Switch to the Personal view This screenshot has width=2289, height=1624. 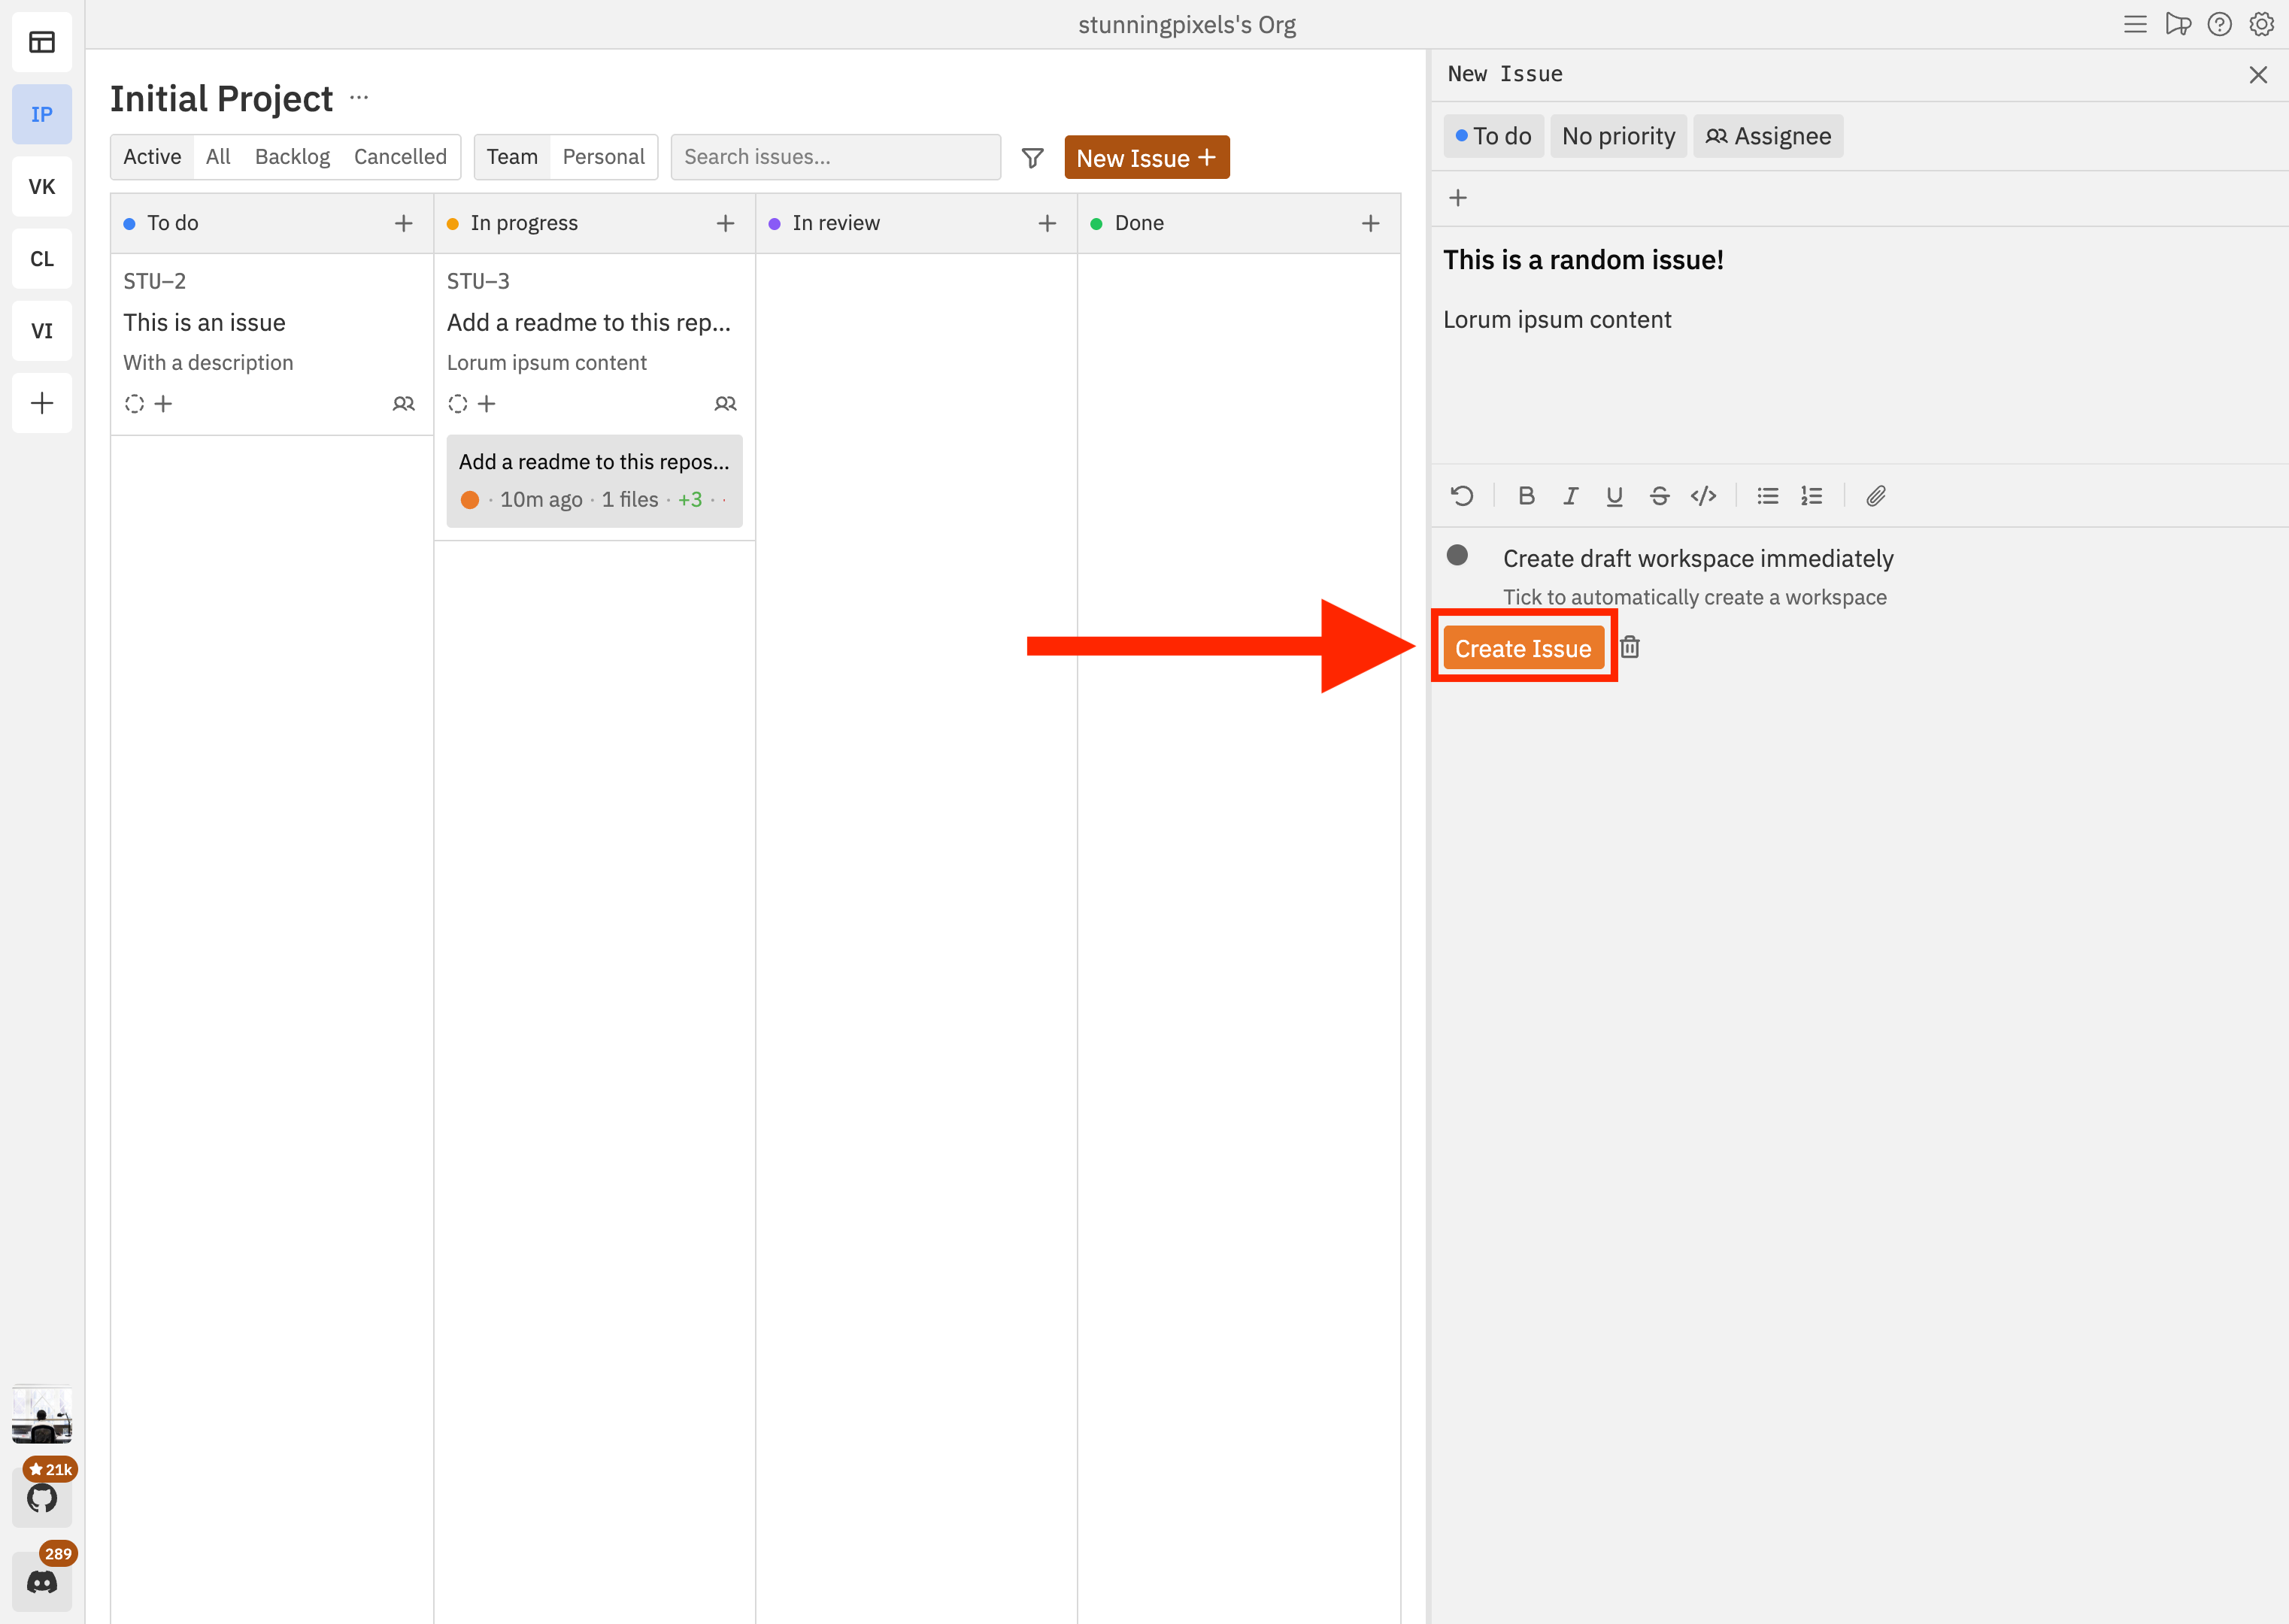[x=603, y=156]
